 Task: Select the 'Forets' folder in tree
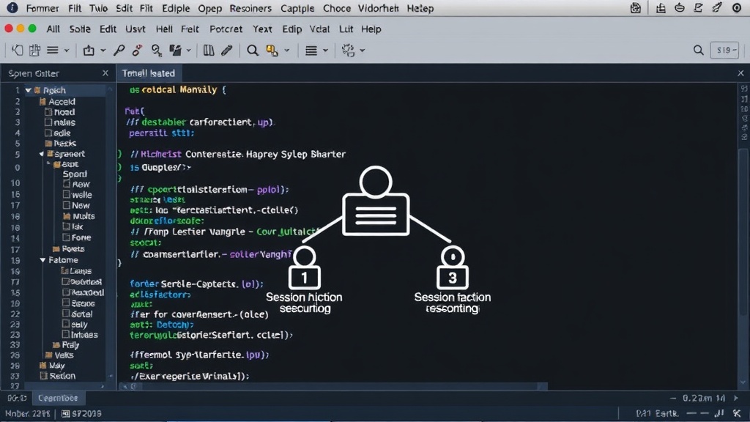(x=68, y=249)
